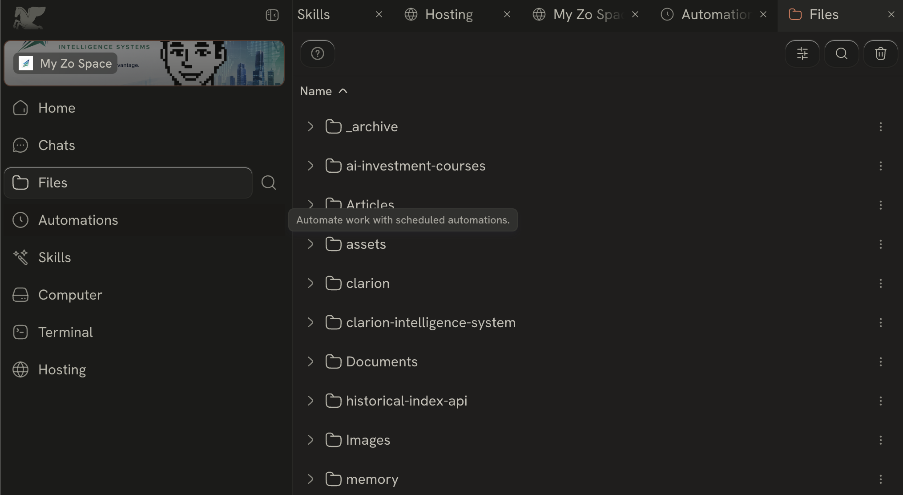Close the Hosting tab
This screenshot has height=495, width=903.
pos(507,15)
